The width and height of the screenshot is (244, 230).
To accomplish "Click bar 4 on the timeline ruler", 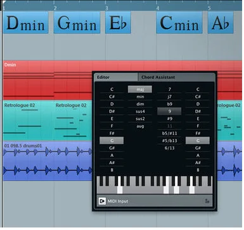I will coord(158,8).
